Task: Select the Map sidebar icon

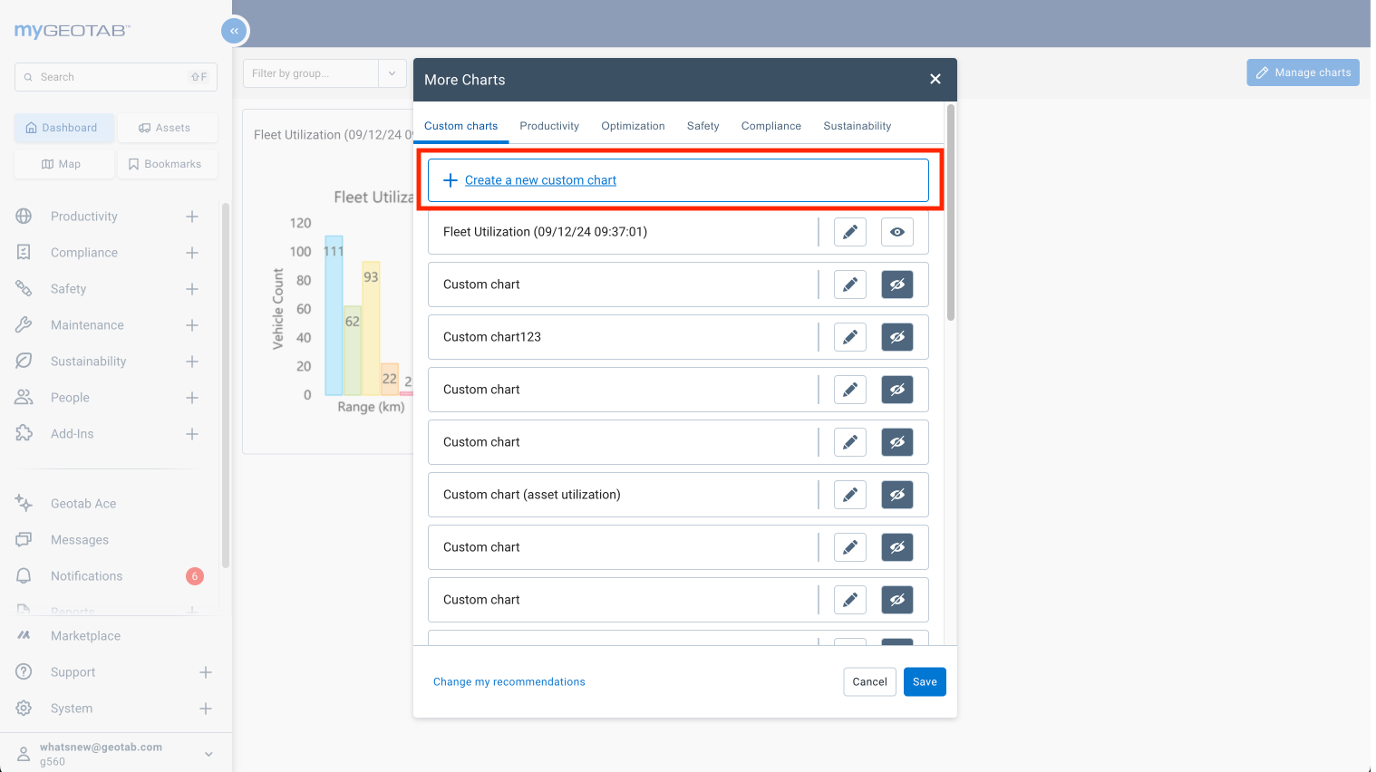Action: point(63,164)
